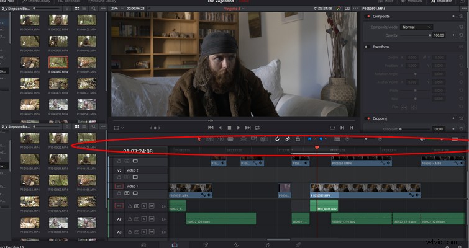Click the timeline zoom-out minus button

(347, 139)
